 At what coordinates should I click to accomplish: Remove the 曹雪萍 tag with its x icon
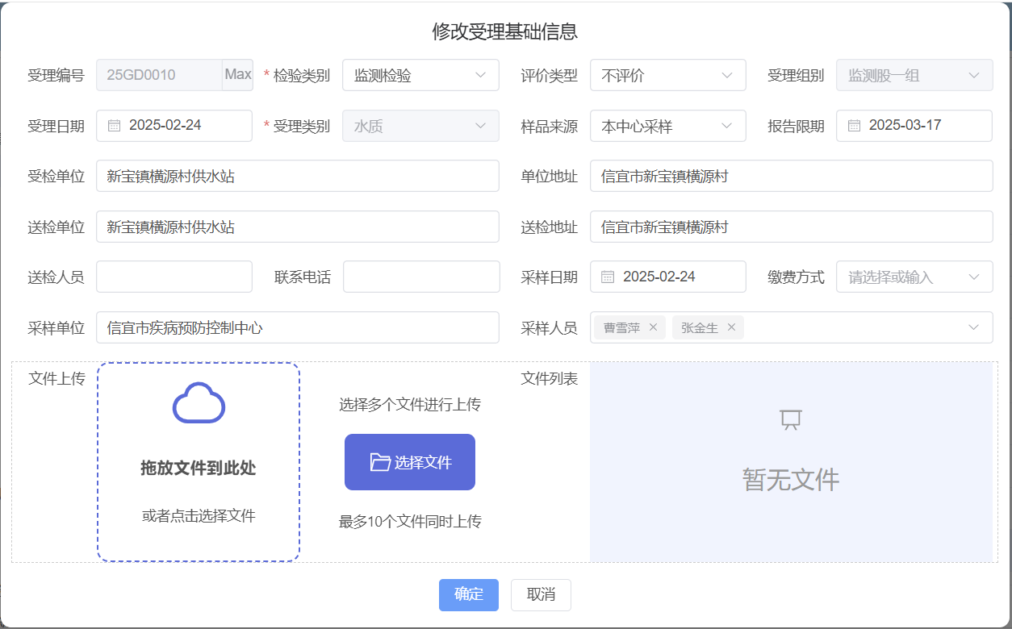[x=653, y=327]
